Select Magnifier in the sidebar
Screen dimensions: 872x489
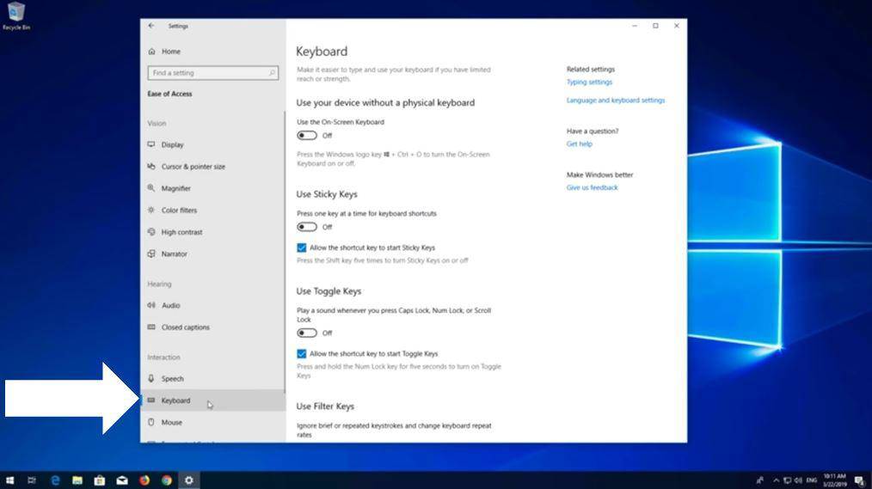pyautogui.click(x=175, y=188)
